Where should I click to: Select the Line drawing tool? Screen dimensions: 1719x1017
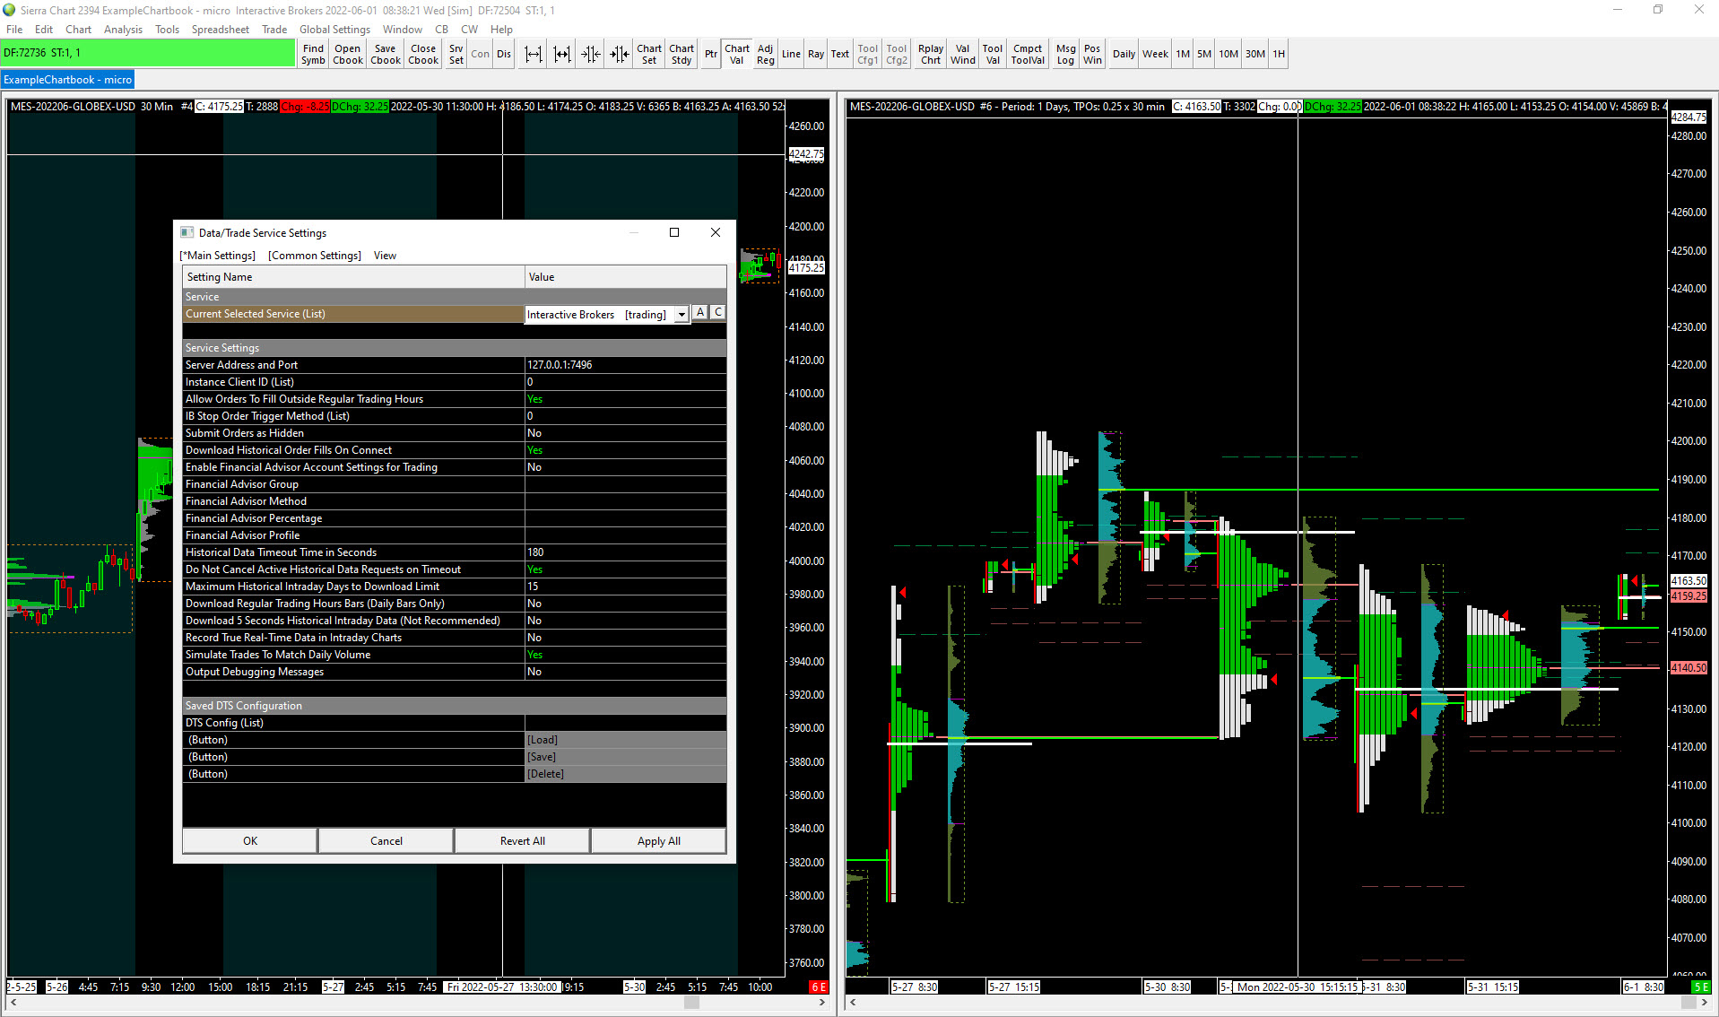point(791,55)
